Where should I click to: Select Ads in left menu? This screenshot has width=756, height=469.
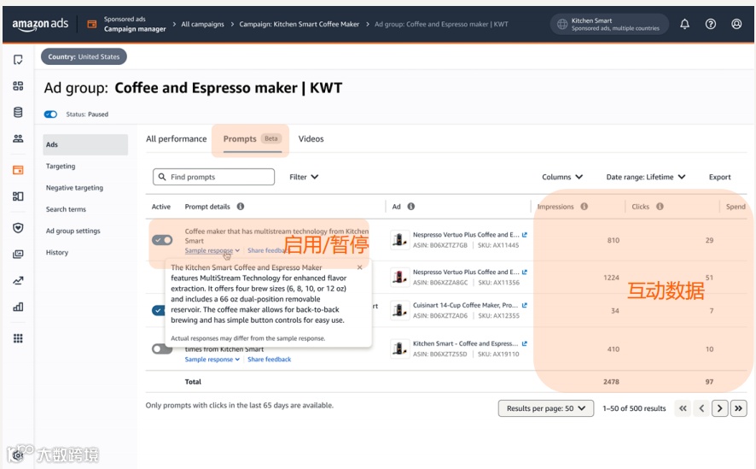click(85, 144)
